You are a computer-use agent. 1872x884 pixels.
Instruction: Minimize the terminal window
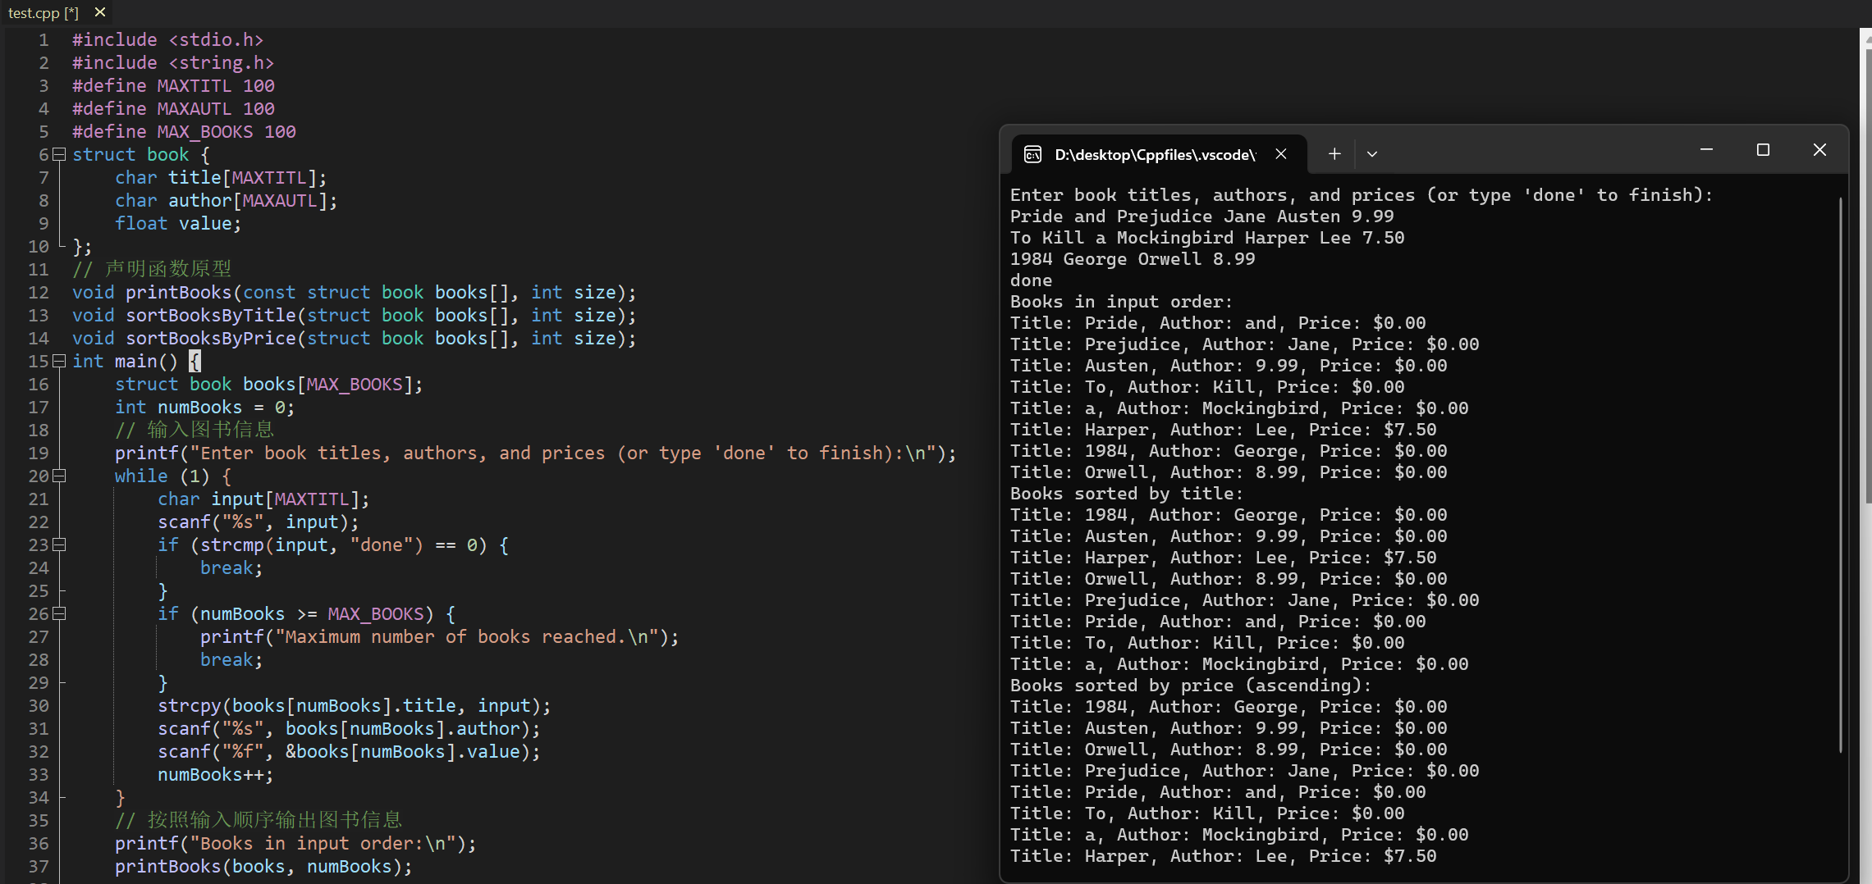(x=1706, y=150)
